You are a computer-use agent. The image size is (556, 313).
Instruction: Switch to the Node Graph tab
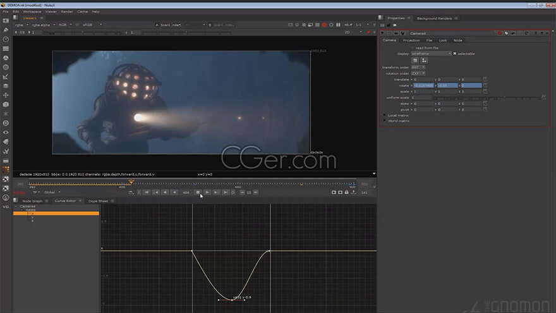(32, 201)
